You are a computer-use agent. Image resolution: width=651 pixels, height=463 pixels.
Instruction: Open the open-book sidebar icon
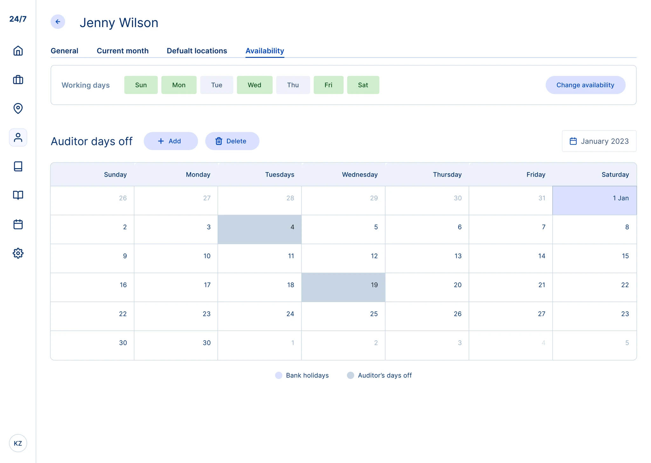click(18, 195)
